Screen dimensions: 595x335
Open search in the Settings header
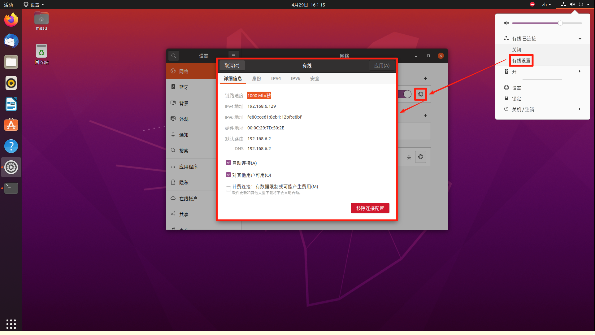tap(174, 56)
